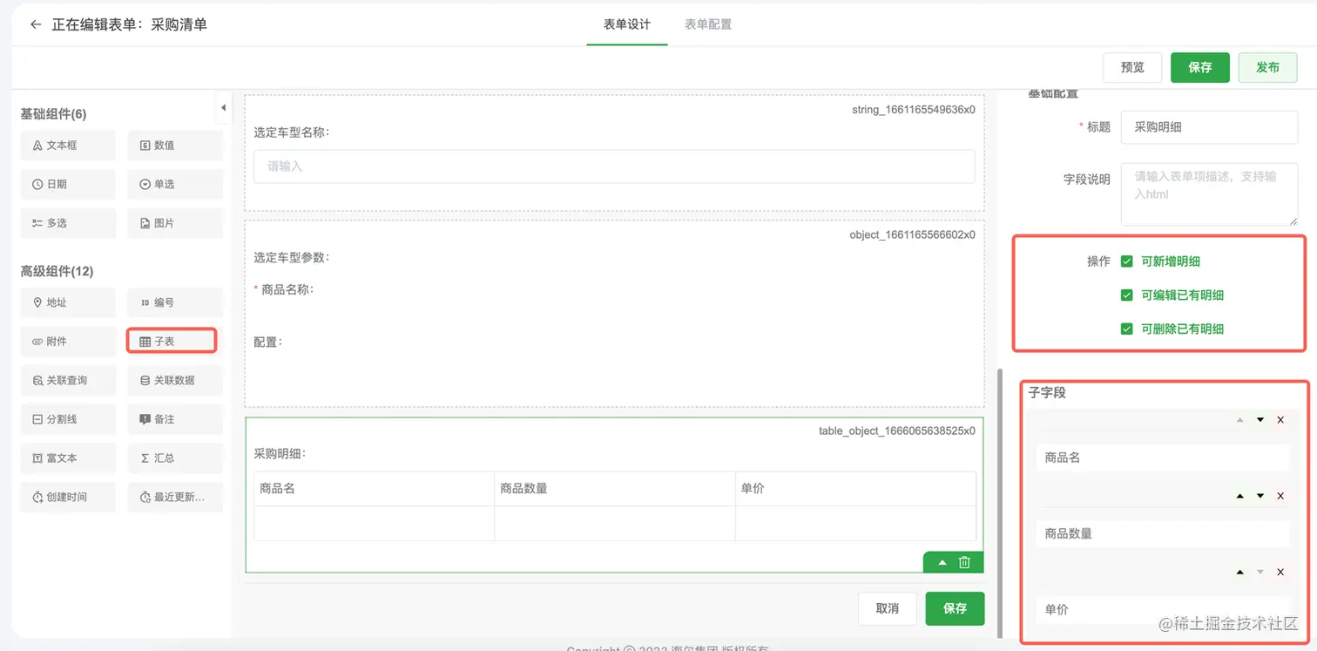1317x651 pixels.
Task: Add the 富文本 rich text component
Action: coord(68,458)
